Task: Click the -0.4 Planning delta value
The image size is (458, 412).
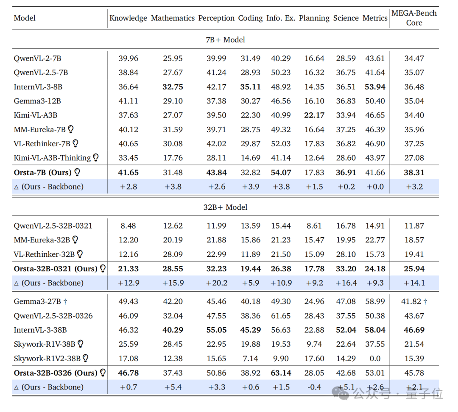Action: click(314, 387)
